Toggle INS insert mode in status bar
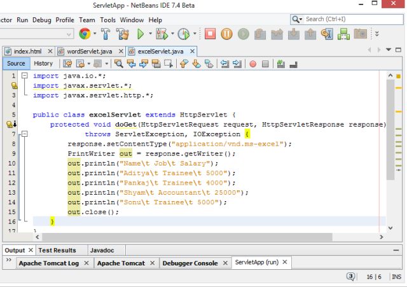Image resolution: width=407 pixels, height=287 pixels. click(396, 277)
